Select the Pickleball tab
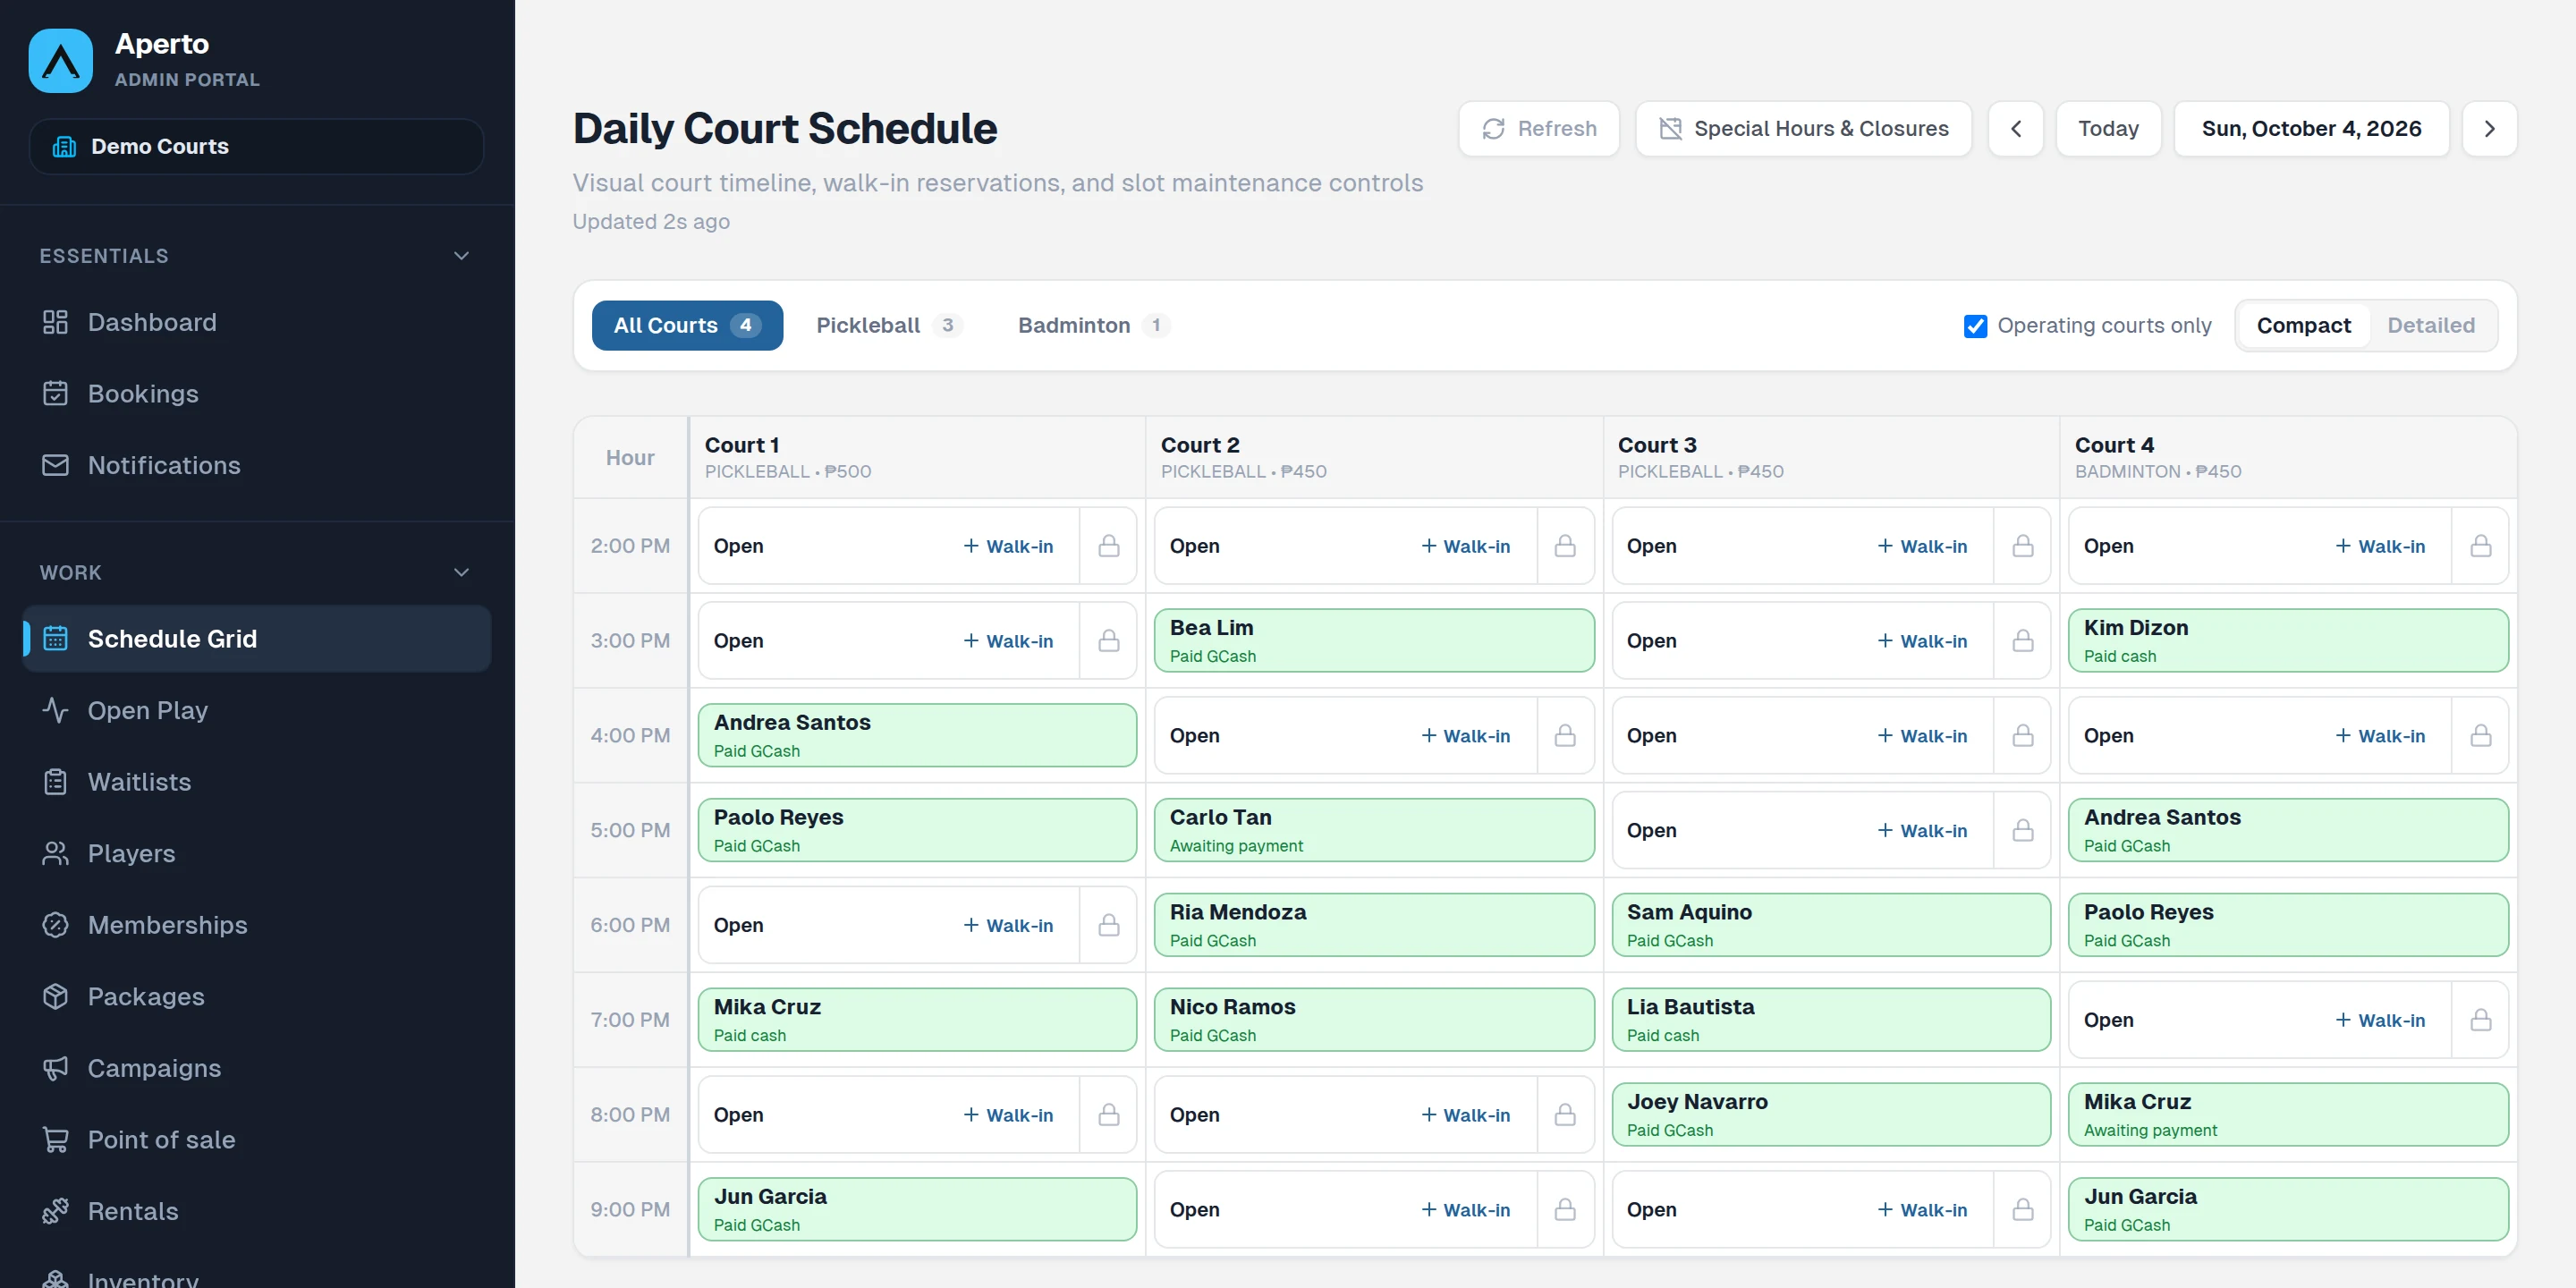2576x1288 pixels. (889, 325)
